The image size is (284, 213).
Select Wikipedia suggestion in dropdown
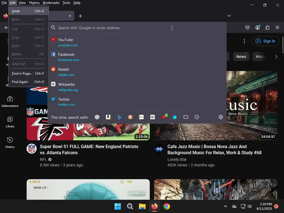pyautogui.click(x=137, y=87)
